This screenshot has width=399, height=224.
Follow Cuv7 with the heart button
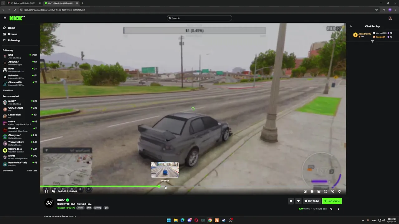coord(298,201)
